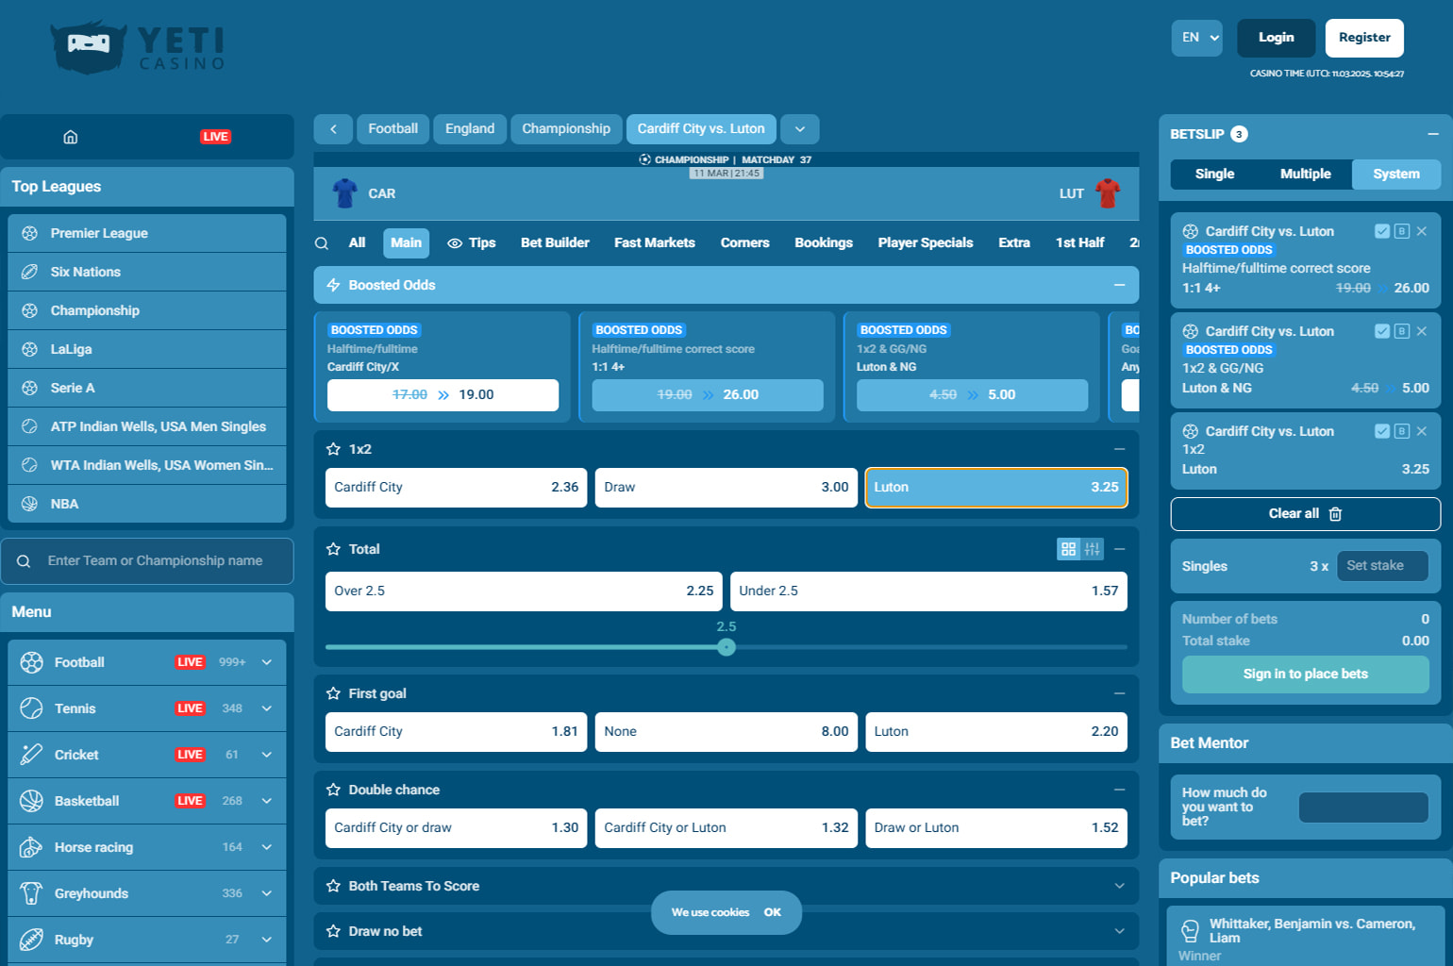This screenshot has width=1453, height=966.
Task: Favorite the Draw no bet star
Action: click(x=333, y=931)
